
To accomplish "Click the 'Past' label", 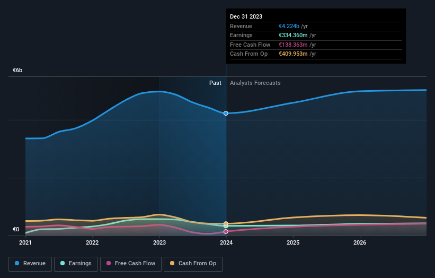I will tap(215, 83).
